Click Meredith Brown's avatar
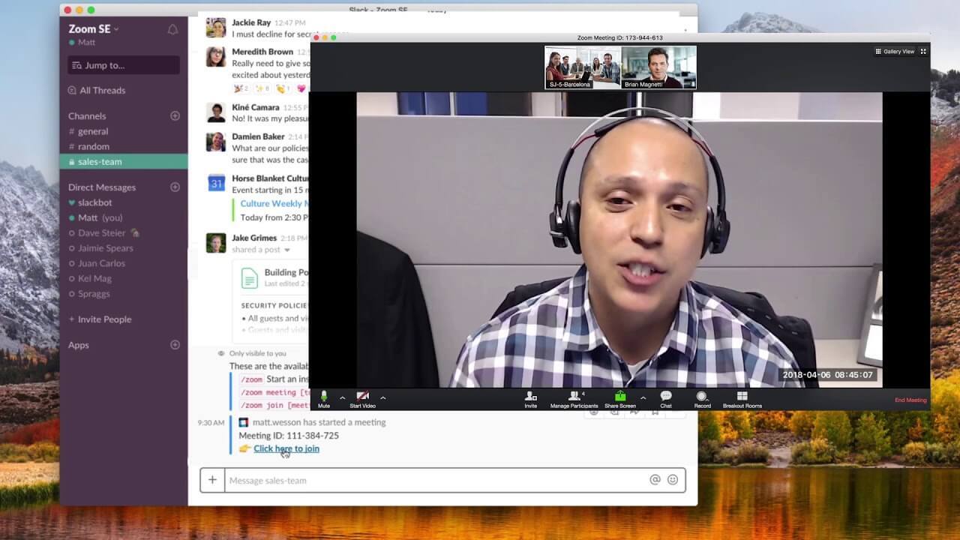The image size is (960, 540). pyautogui.click(x=216, y=57)
